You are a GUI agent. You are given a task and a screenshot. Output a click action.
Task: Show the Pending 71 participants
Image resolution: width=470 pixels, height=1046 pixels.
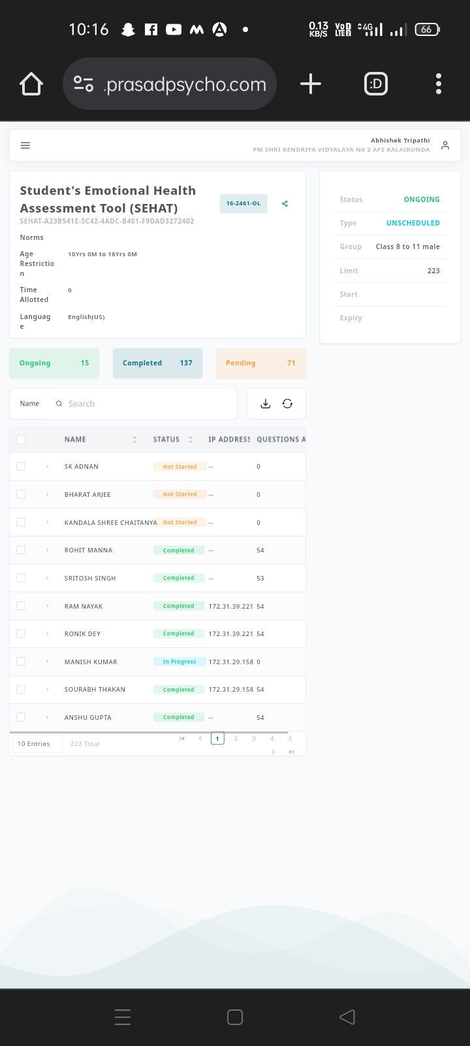260,363
